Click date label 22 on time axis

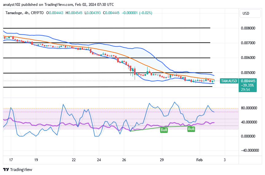pos(74,160)
